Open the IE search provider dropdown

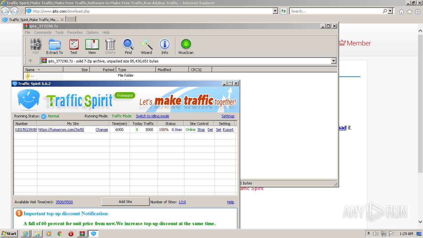tap(390, 11)
